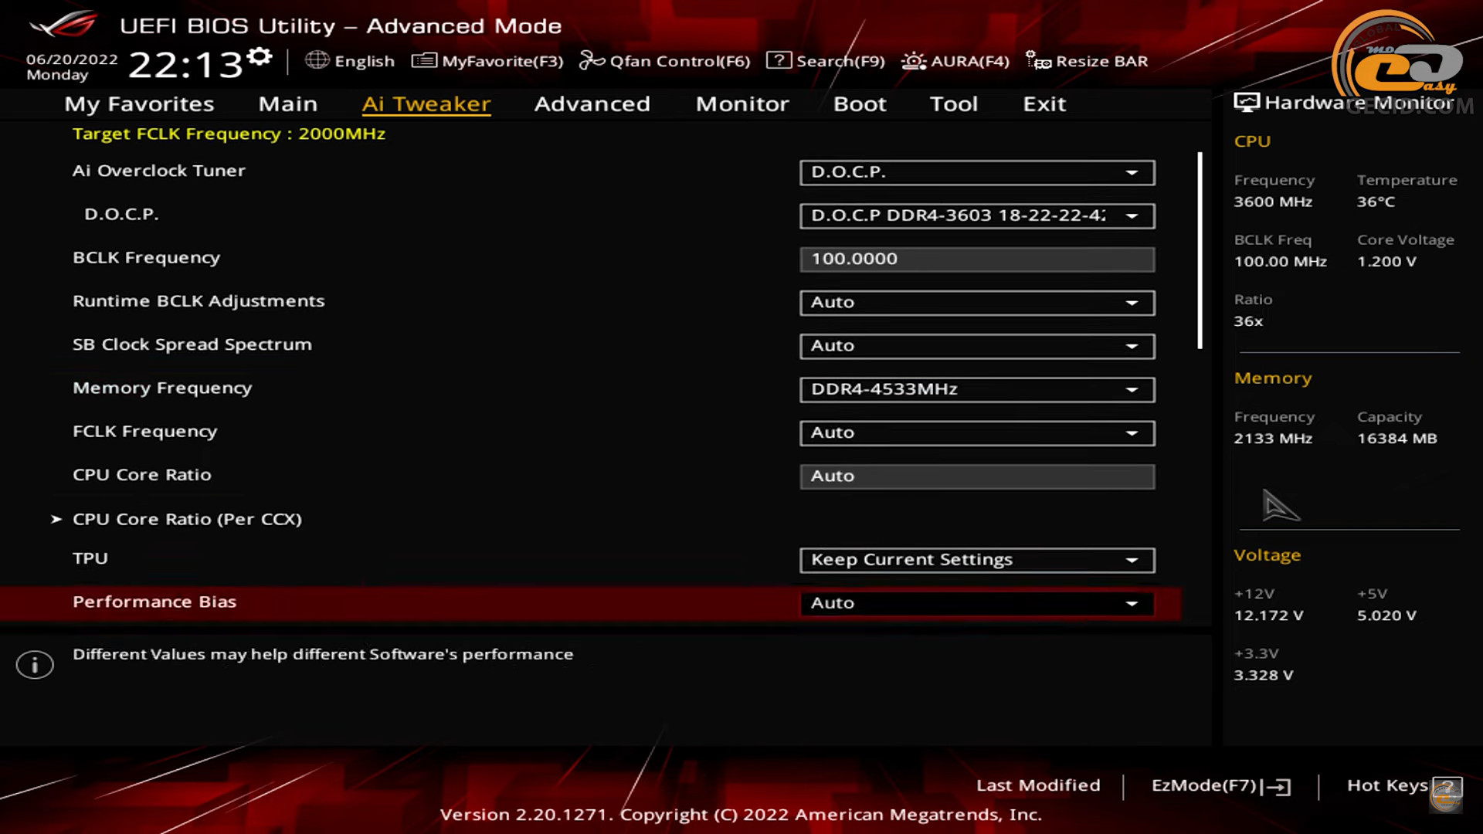Switch to EzMode(F7)
Viewport: 1483px width, 834px height.
point(1220,786)
